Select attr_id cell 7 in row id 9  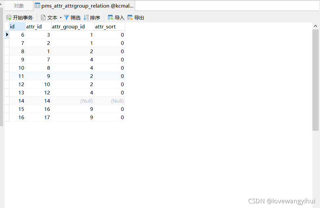click(x=38, y=59)
